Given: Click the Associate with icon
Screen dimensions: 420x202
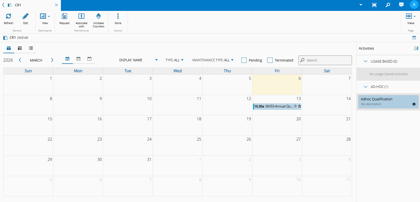Looking at the screenshot, I should point(81,16).
